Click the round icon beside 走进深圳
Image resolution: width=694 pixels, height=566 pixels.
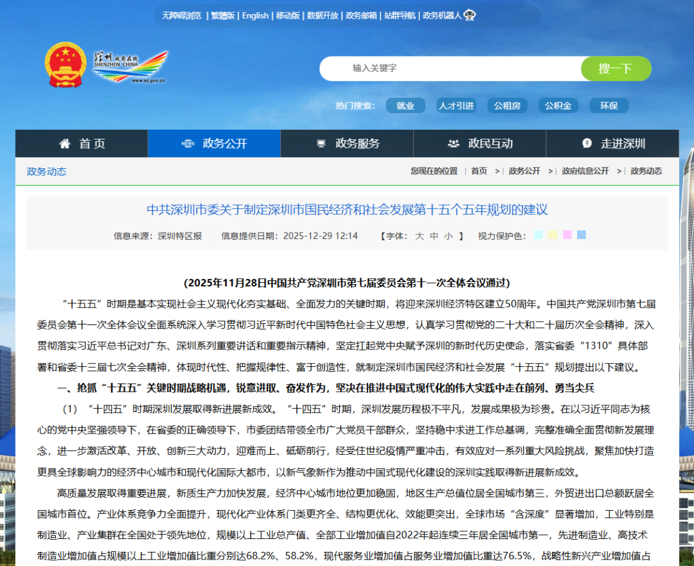[587, 143]
